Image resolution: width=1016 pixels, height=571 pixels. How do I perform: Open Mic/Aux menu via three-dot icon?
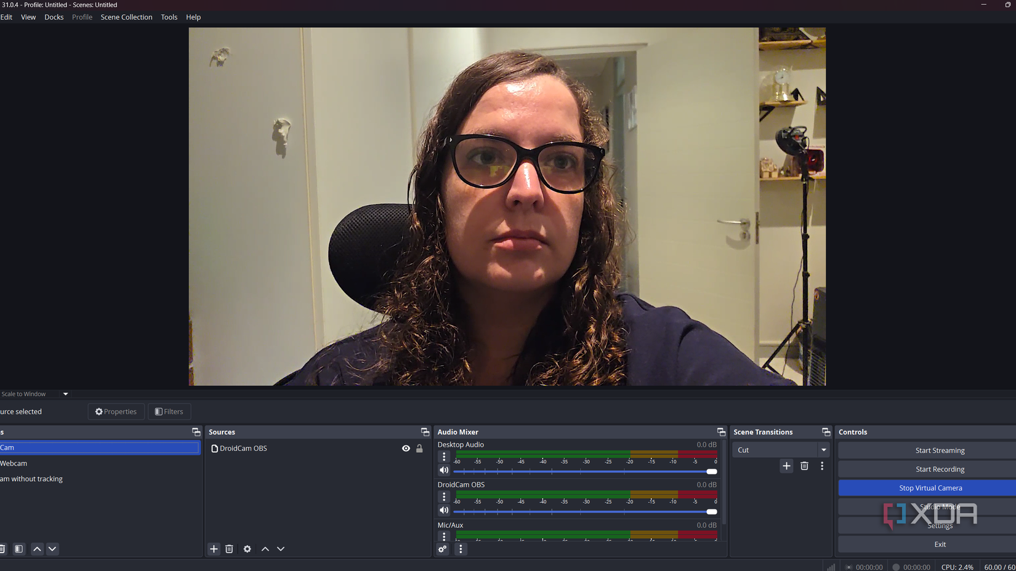(444, 537)
